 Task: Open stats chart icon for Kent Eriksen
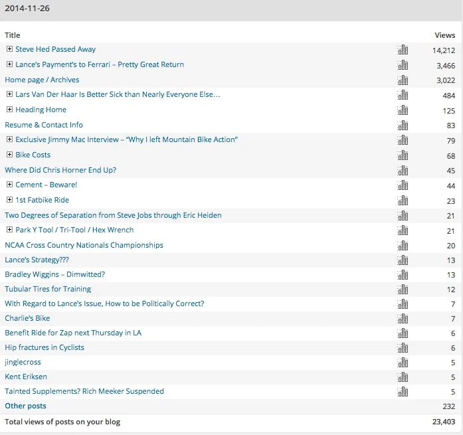[403, 377]
